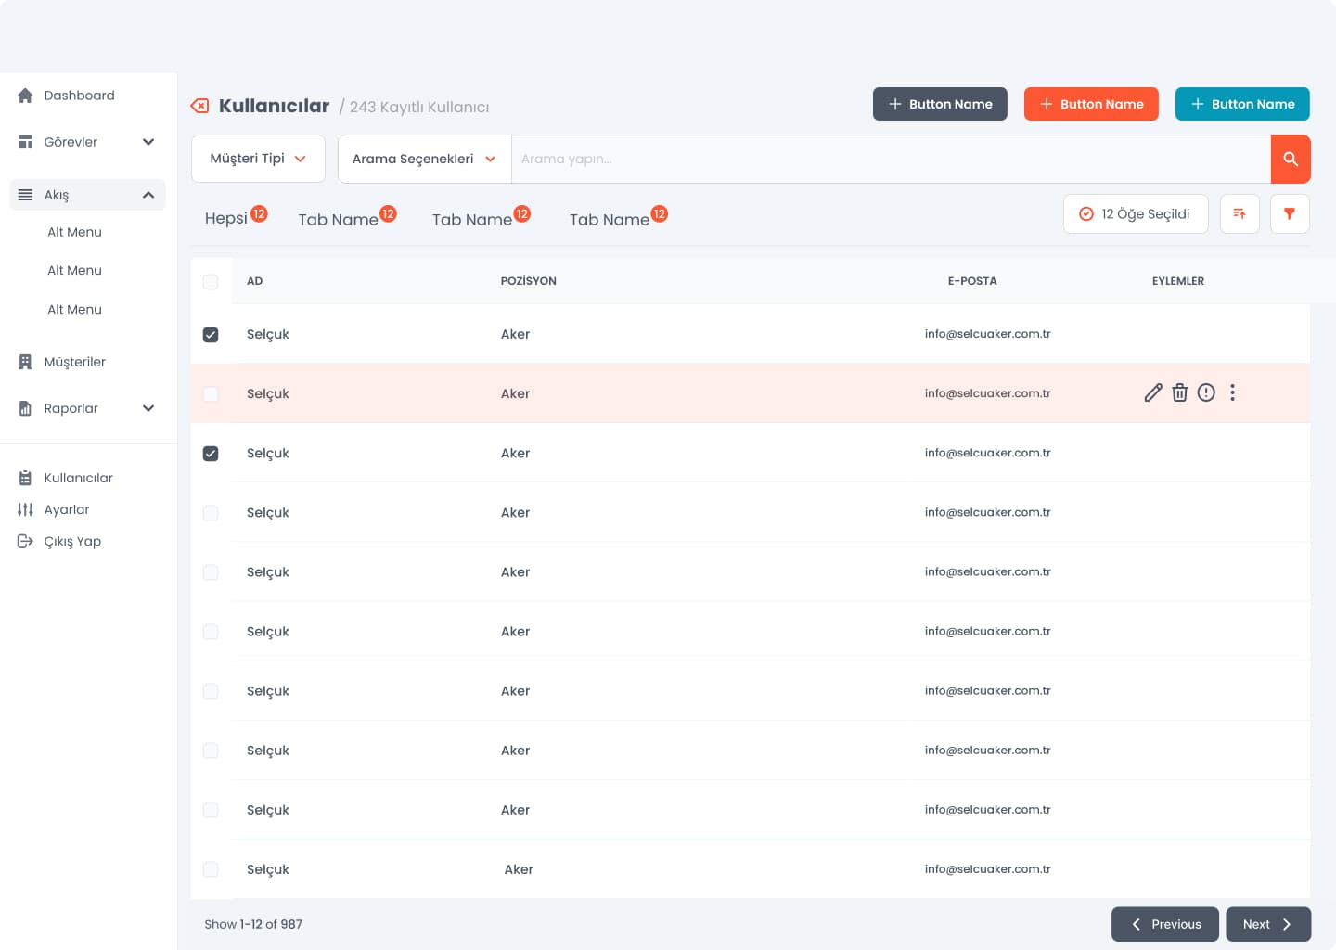Open the third Alt Menu item

(x=74, y=309)
